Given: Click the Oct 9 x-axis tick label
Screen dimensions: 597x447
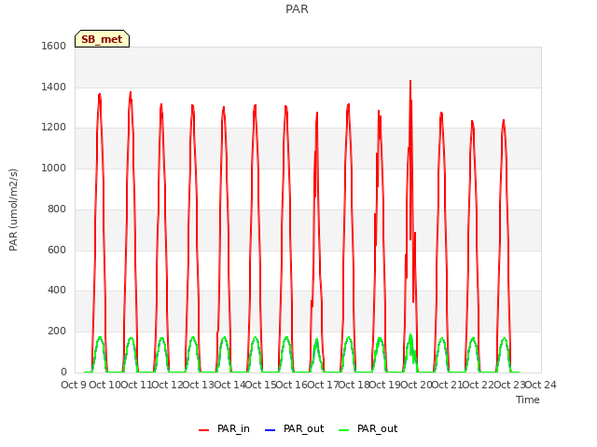Looking at the screenshot, I should click(x=74, y=385).
